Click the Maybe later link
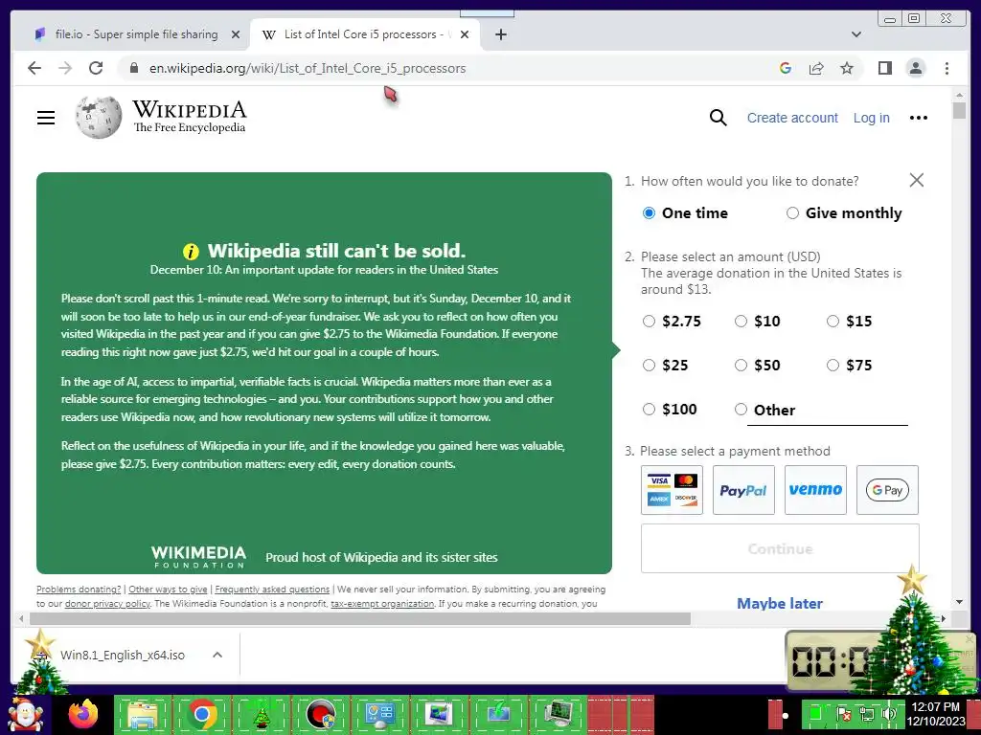Image resolution: width=981 pixels, height=735 pixels. coord(780,603)
